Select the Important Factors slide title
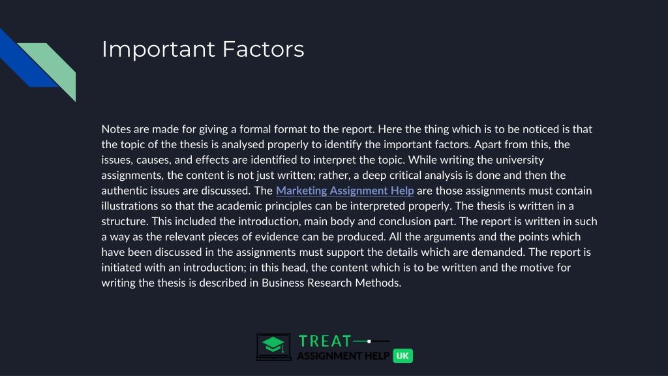 (x=203, y=49)
